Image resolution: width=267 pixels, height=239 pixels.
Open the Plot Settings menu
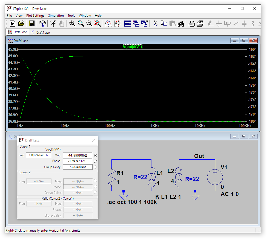35,16
